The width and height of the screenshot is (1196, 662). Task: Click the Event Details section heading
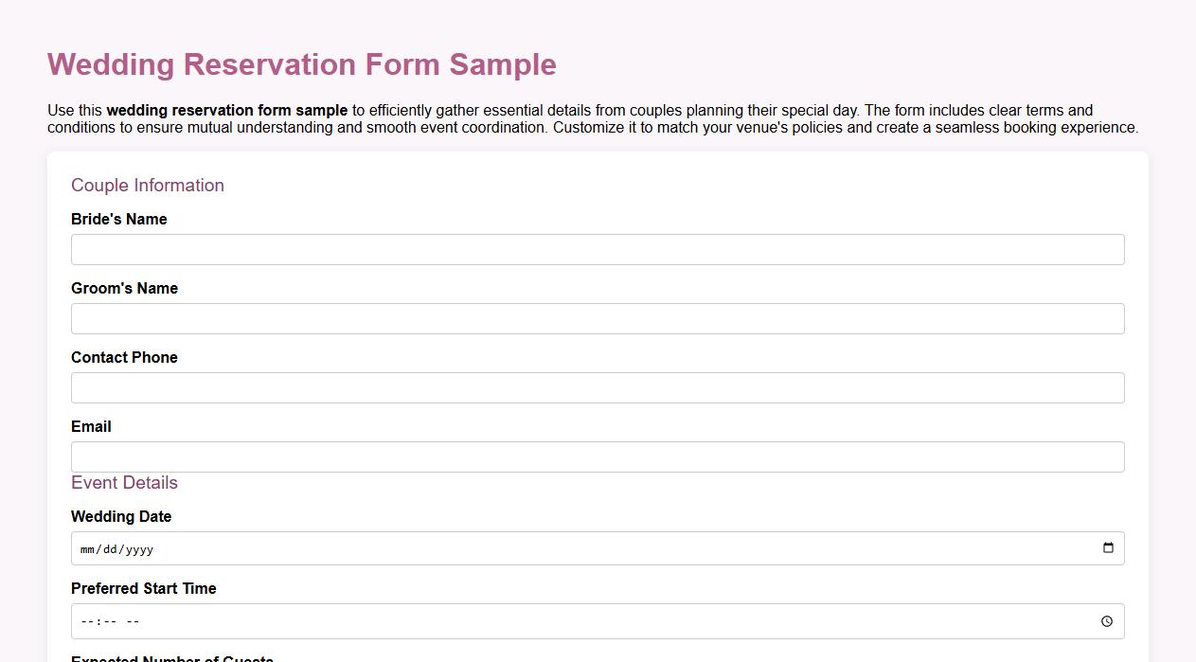tap(124, 483)
